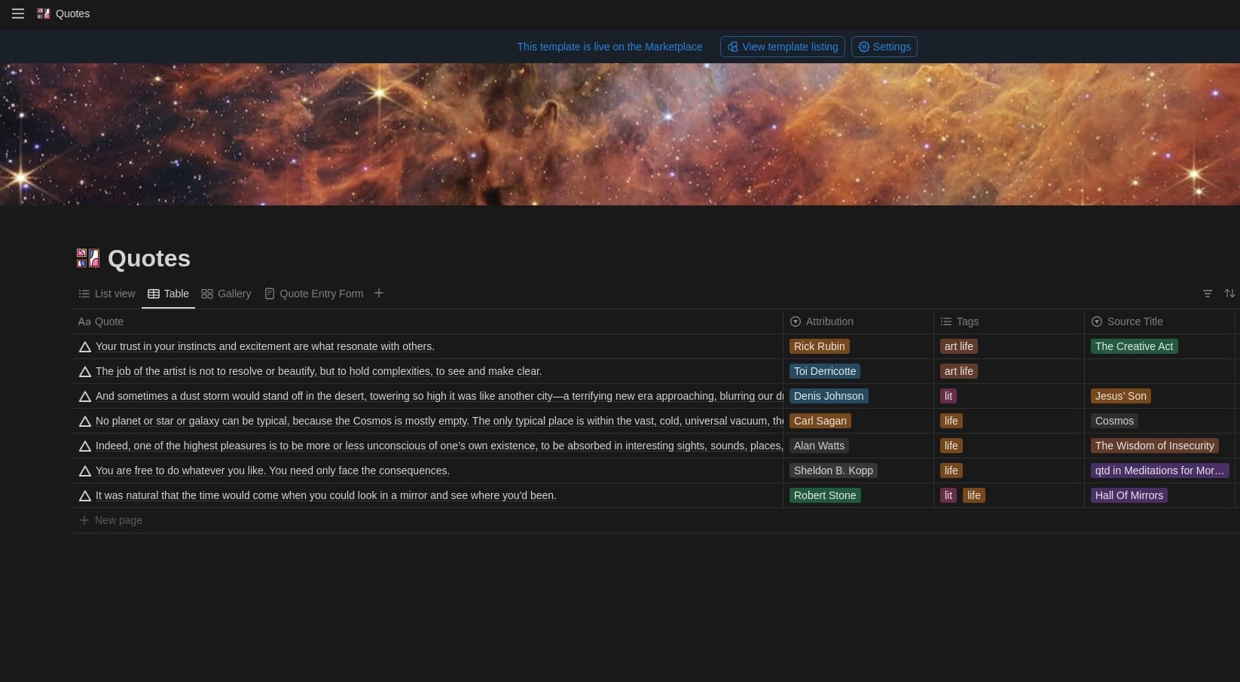The image size is (1240, 682).
Task: Click the Quotes page title heading
Action: coord(149,258)
